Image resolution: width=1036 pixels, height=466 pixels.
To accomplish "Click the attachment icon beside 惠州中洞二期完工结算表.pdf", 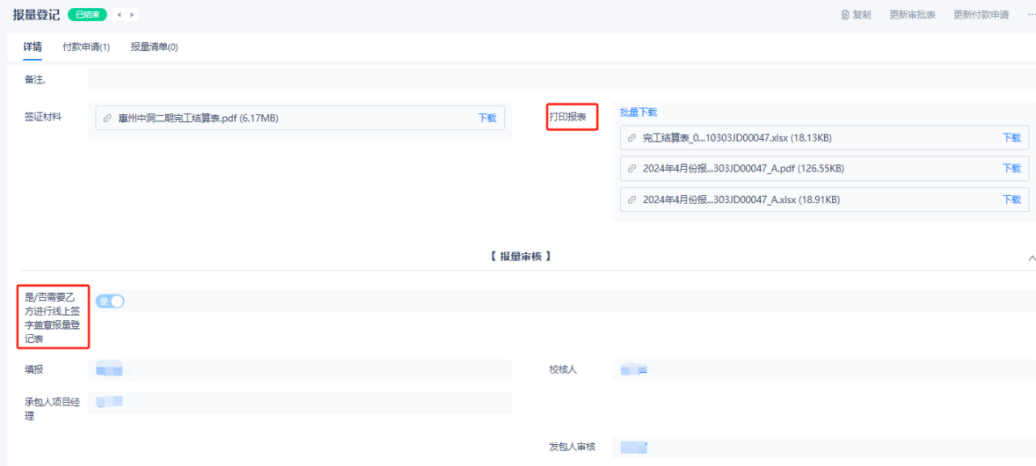I will tap(108, 118).
